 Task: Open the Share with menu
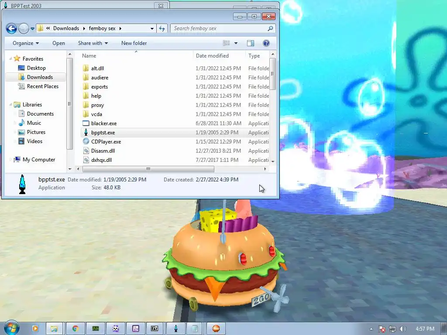tap(93, 43)
